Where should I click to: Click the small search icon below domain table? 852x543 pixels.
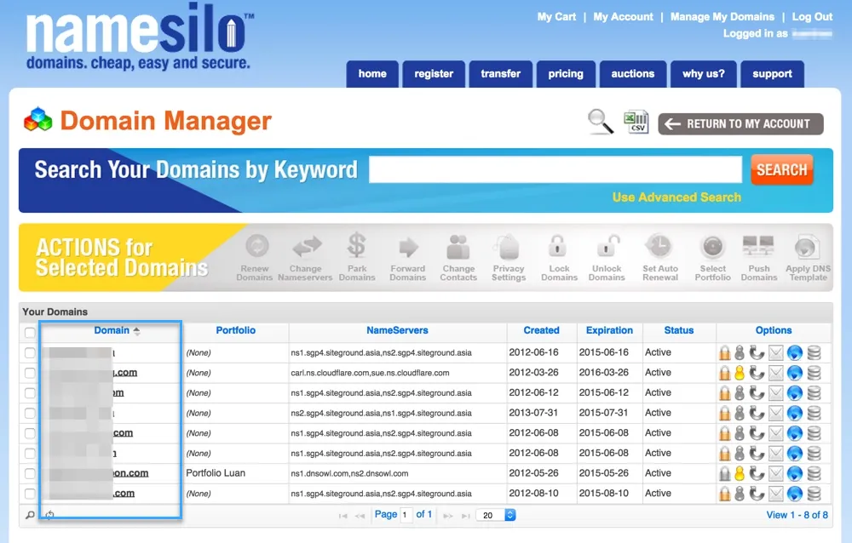30,515
